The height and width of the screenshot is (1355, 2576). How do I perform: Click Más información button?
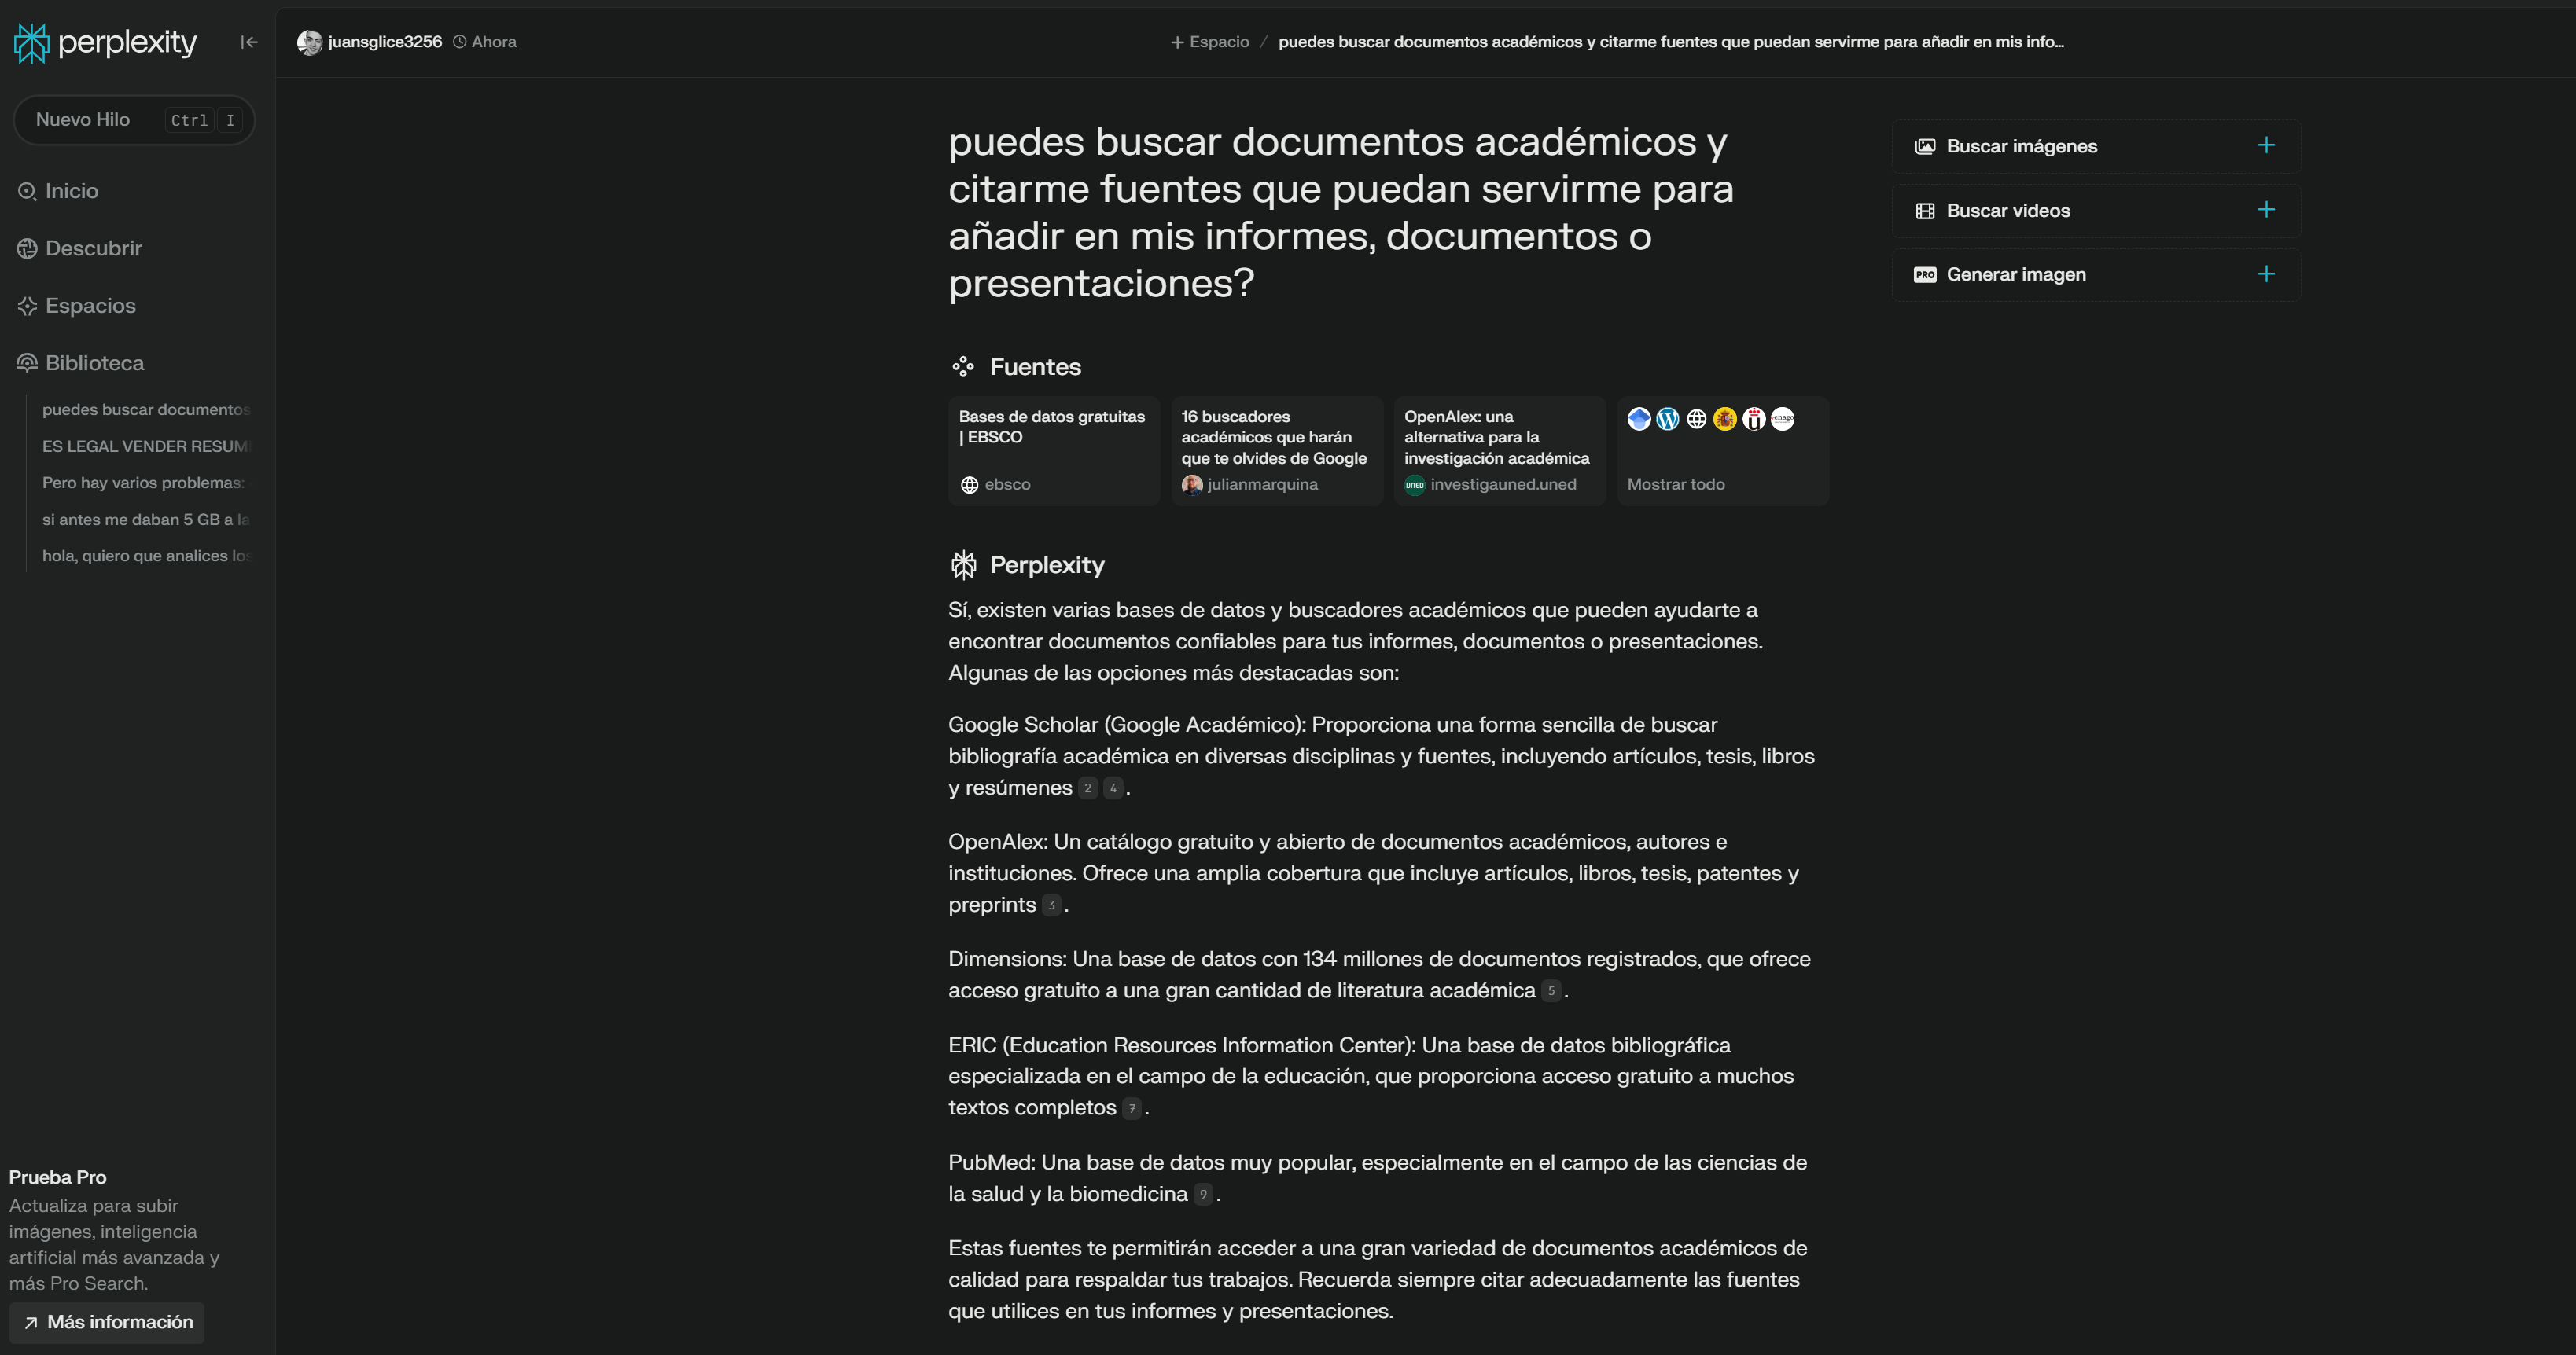click(107, 1322)
